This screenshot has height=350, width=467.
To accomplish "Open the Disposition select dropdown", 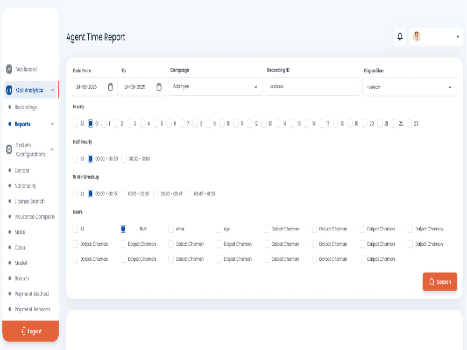I will (410, 87).
